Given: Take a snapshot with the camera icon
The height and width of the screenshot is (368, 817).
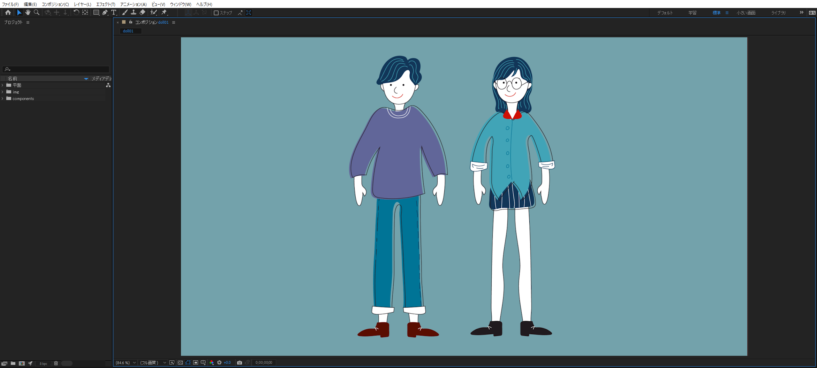Looking at the screenshot, I should pyautogui.click(x=240, y=362).
